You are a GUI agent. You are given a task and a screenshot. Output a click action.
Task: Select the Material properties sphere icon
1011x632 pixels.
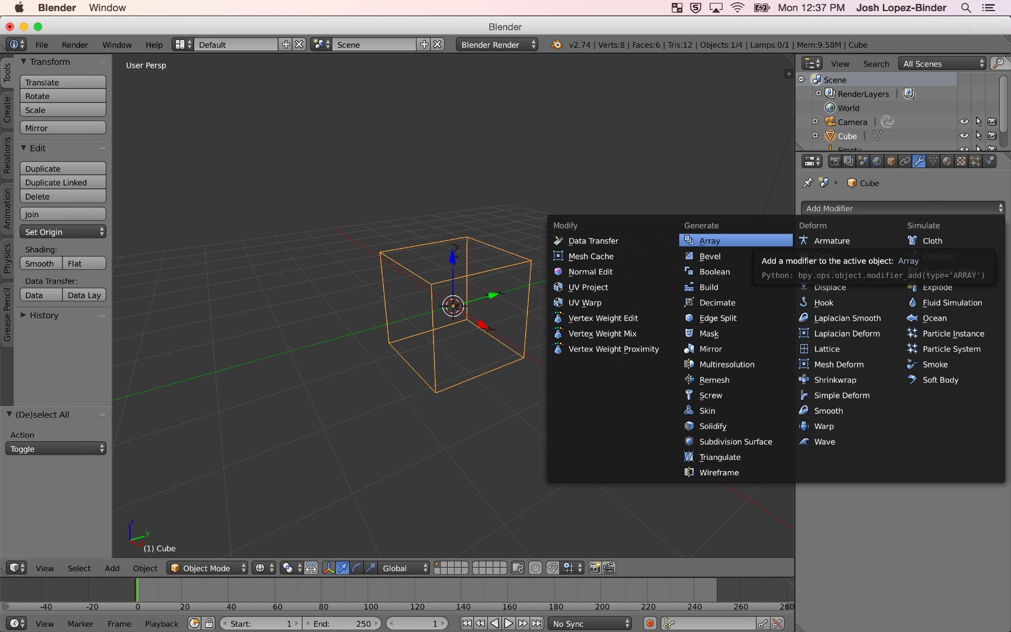pos(948,162)
